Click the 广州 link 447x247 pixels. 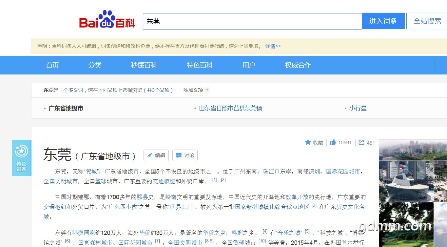pos(240,172)
